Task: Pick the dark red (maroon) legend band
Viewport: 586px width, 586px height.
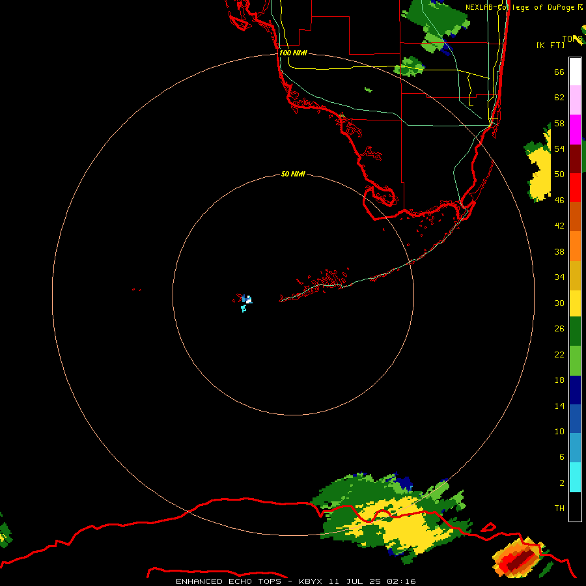Action: coord(575,159)
